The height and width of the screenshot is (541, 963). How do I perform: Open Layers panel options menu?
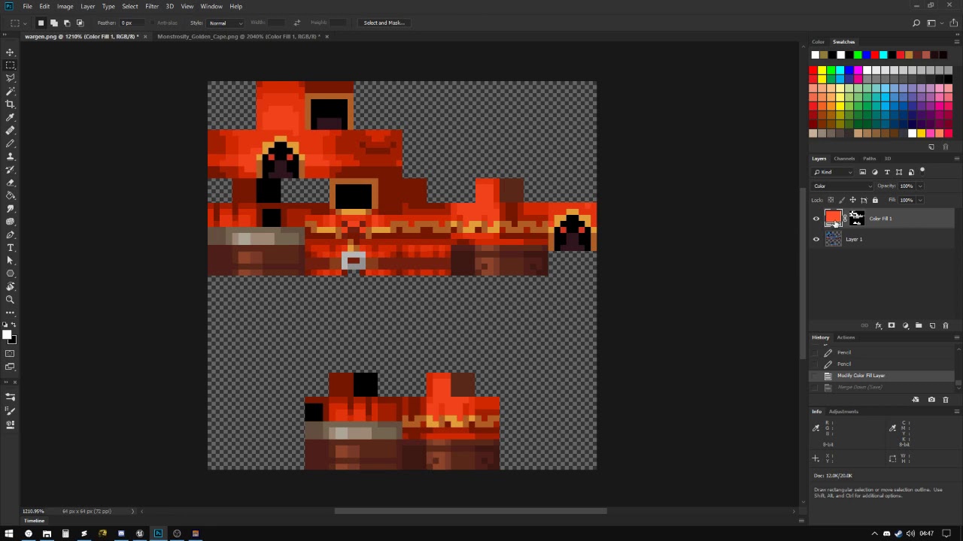(x=956, y=159)
